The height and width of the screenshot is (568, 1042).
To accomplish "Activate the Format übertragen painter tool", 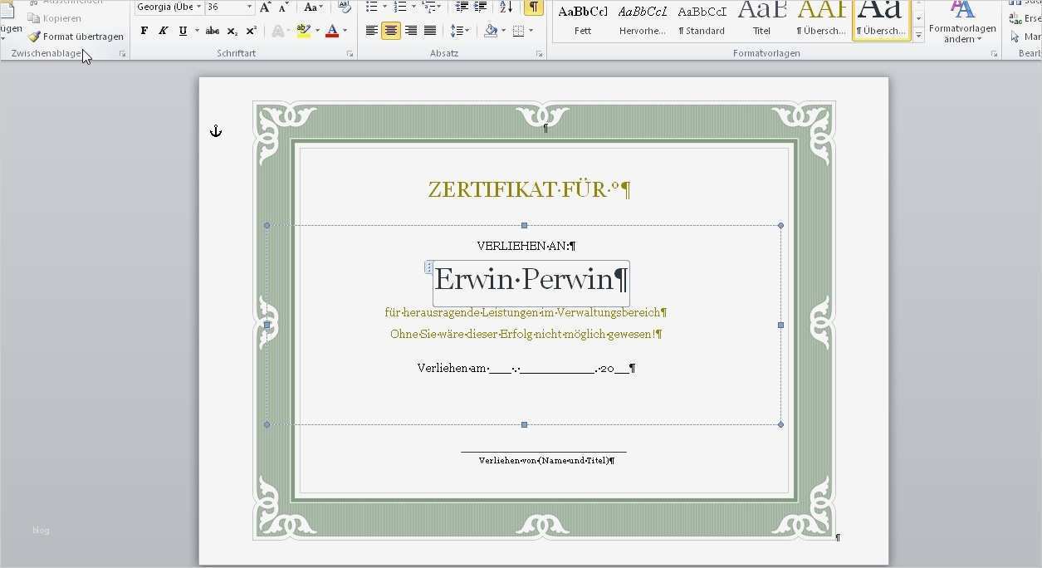I will click(76, 36).
